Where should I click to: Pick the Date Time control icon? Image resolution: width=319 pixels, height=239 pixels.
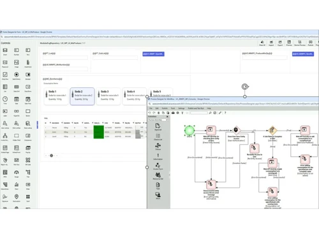tap(28, 99)
